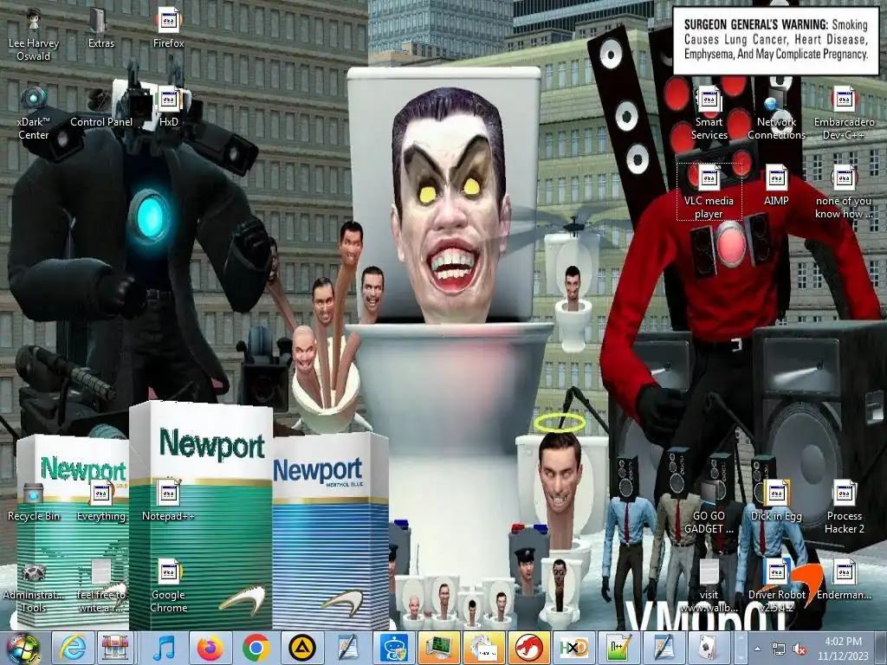Open the GO GO GADGET desktop icon

coord(709,507)
